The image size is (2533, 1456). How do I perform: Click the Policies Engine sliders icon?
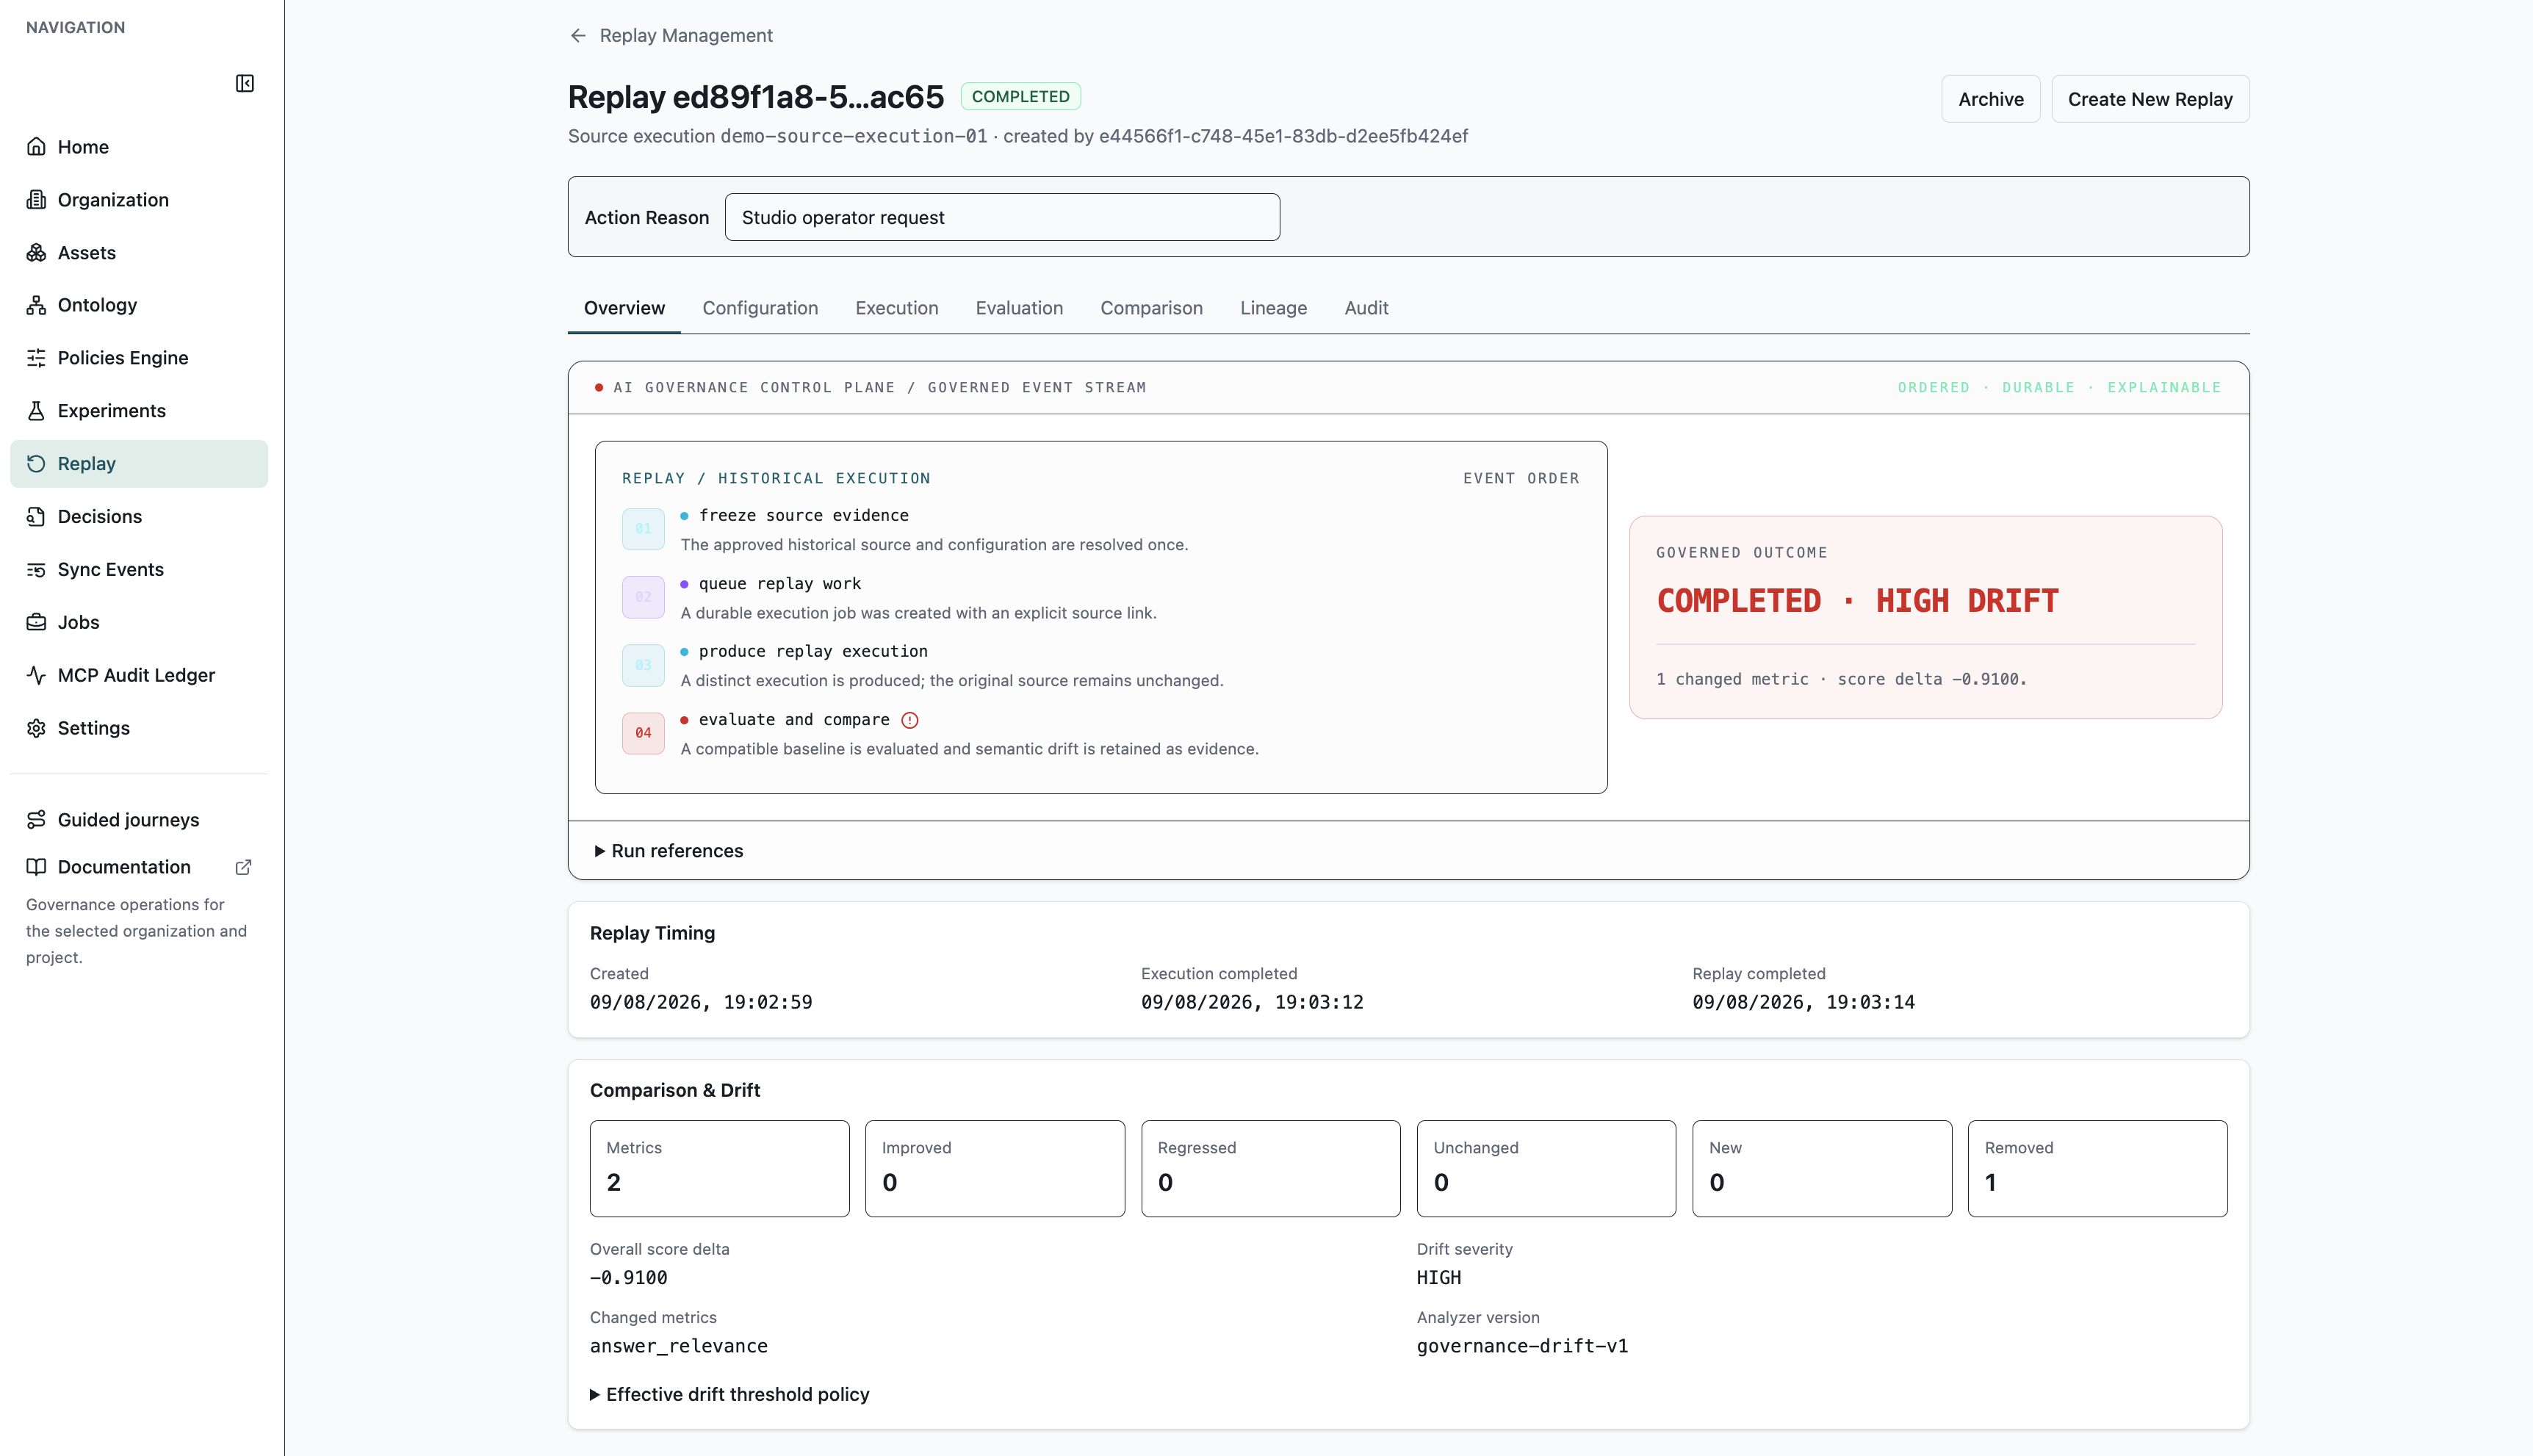(x=37, y=358)
